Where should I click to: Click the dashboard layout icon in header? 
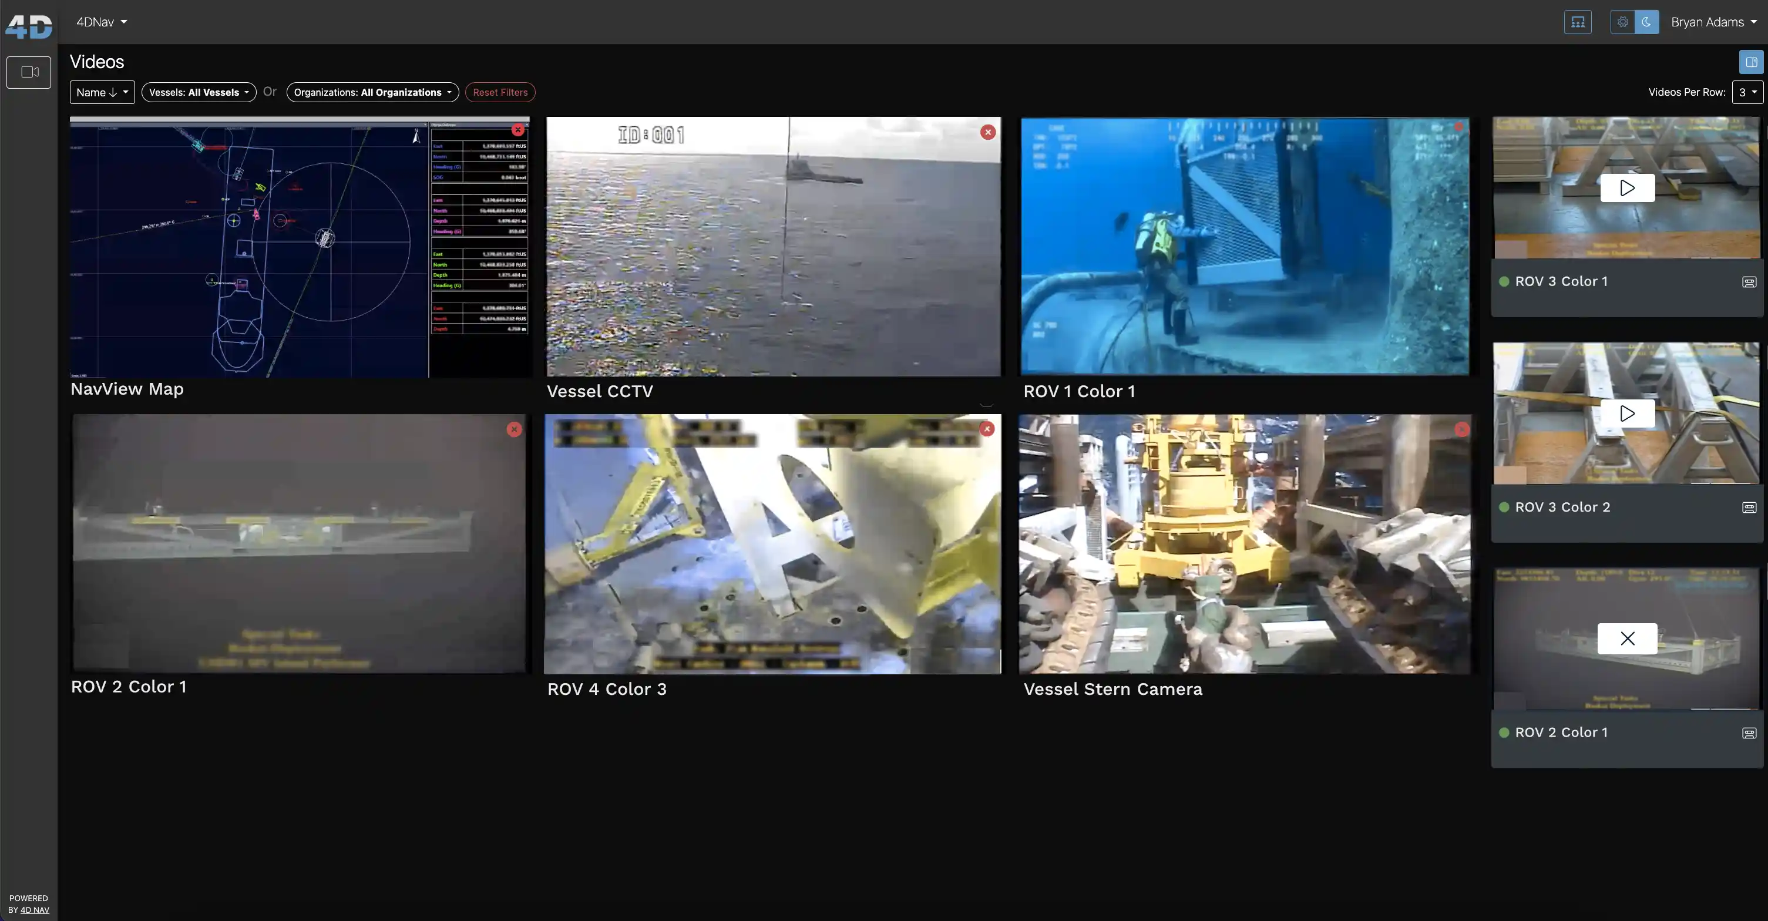(x=1577, y=22)
